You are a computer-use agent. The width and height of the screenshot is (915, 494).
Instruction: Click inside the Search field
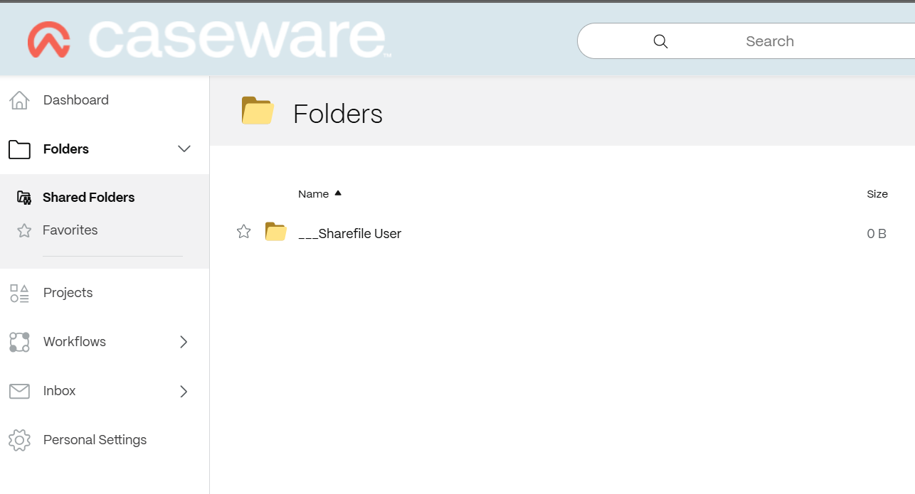[x=770, y=41]
